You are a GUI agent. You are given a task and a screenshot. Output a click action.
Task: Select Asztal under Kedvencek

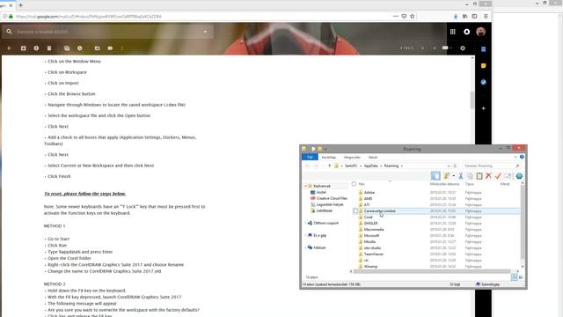321,192
